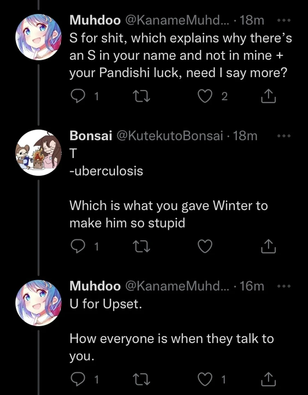Retweet the "U for Upset" tweet

(x=142, y=379)
